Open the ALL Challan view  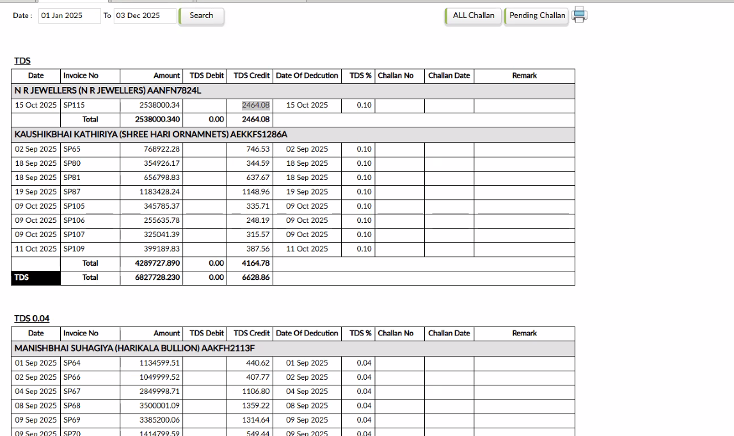tap(473, 16)
